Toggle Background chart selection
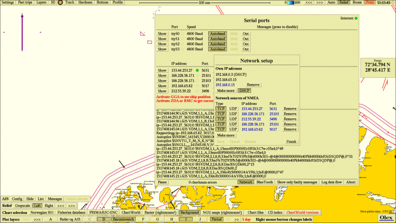The height and width of the screenshot is (223, 396). click(x=189, y=213)
